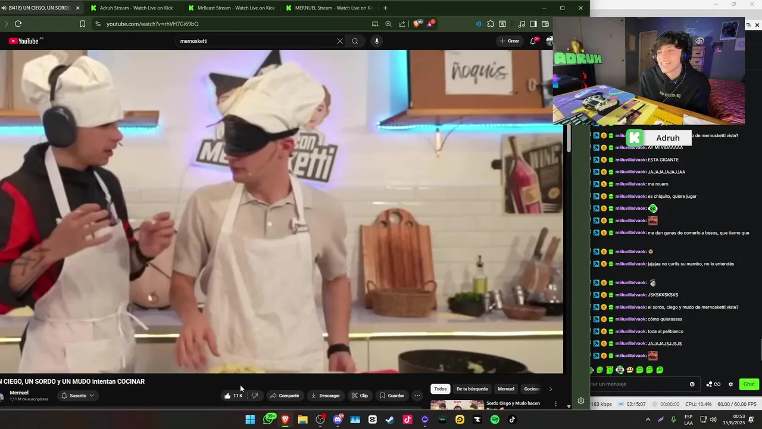The image size is (762, 429).
Task: Select De tu búsqueda chip
Action: (x=472, y=389)
